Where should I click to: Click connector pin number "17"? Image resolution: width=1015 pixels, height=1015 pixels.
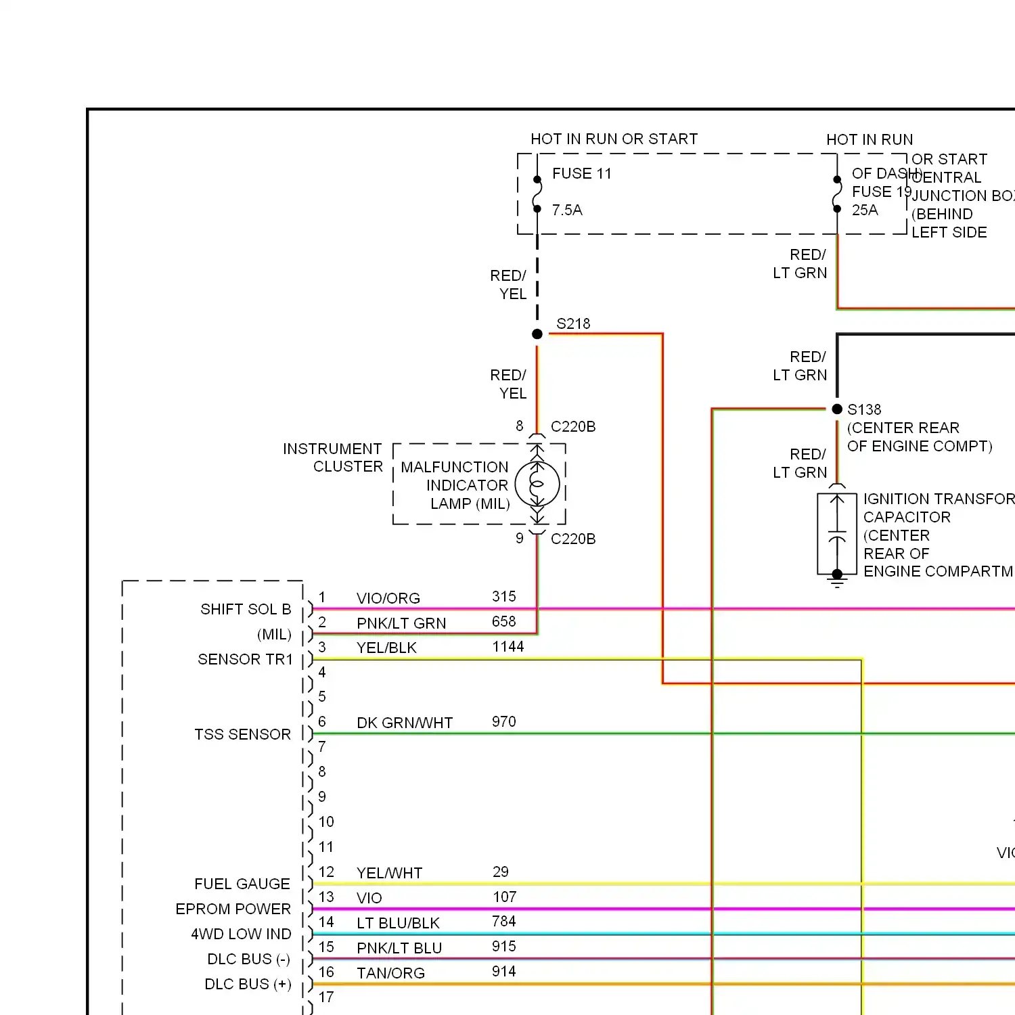(x=326, y=997)
